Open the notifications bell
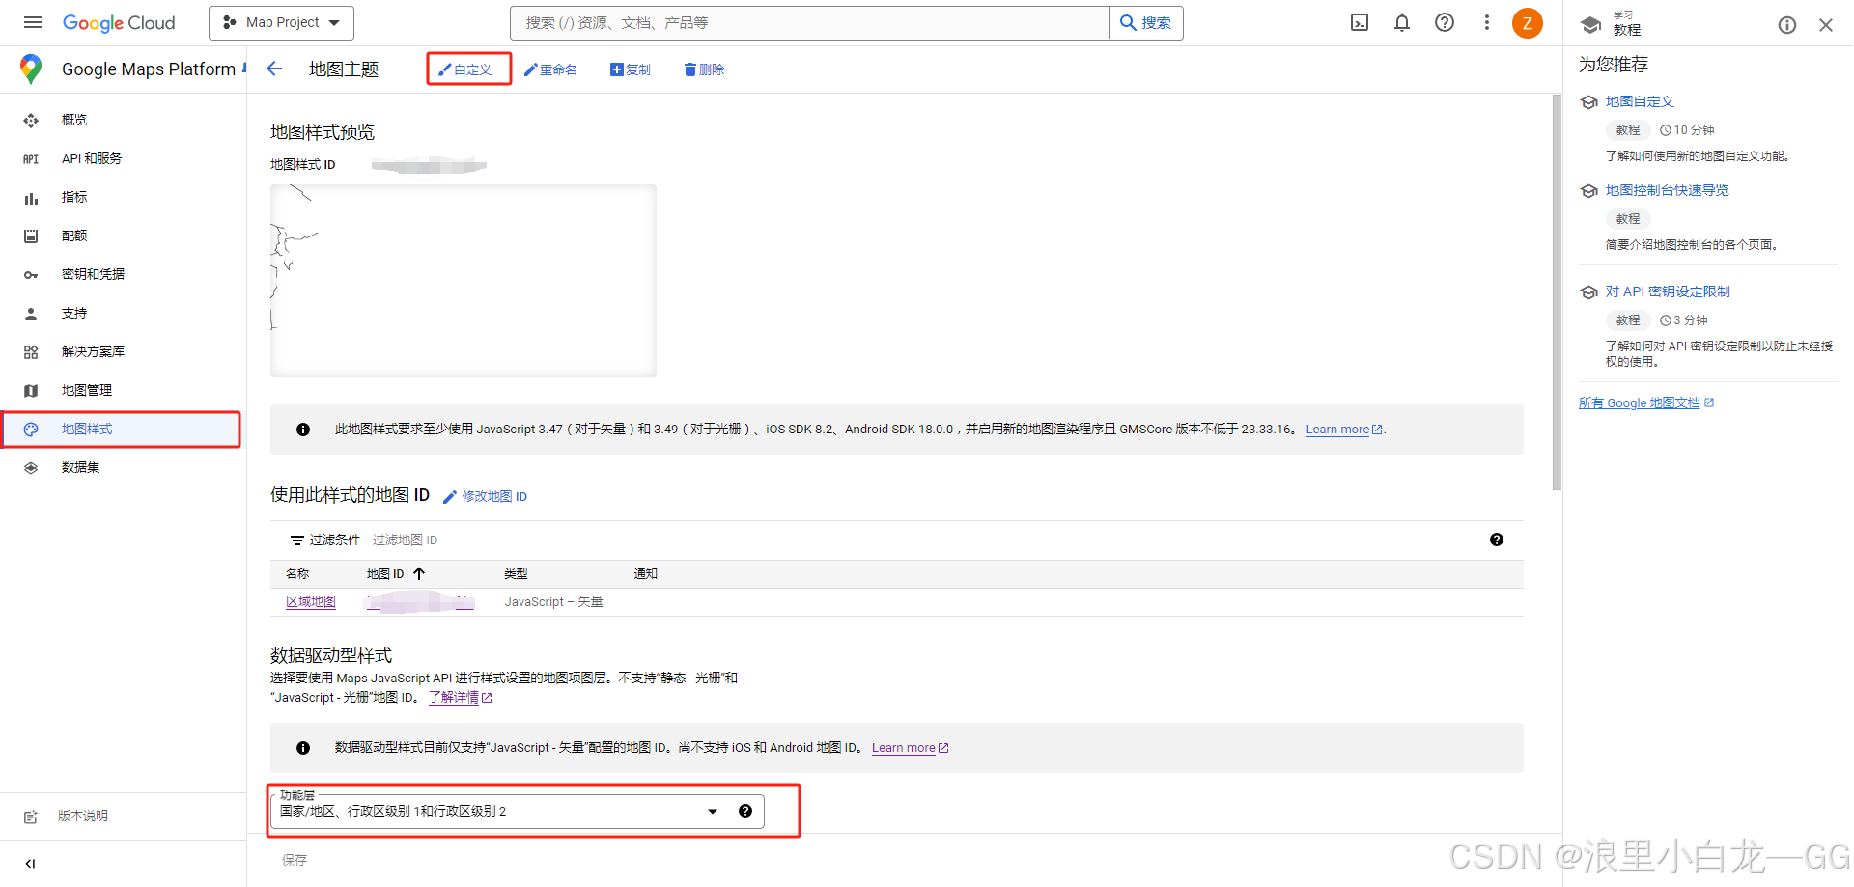This screenshot has width=1854, height=887. 1401,22
